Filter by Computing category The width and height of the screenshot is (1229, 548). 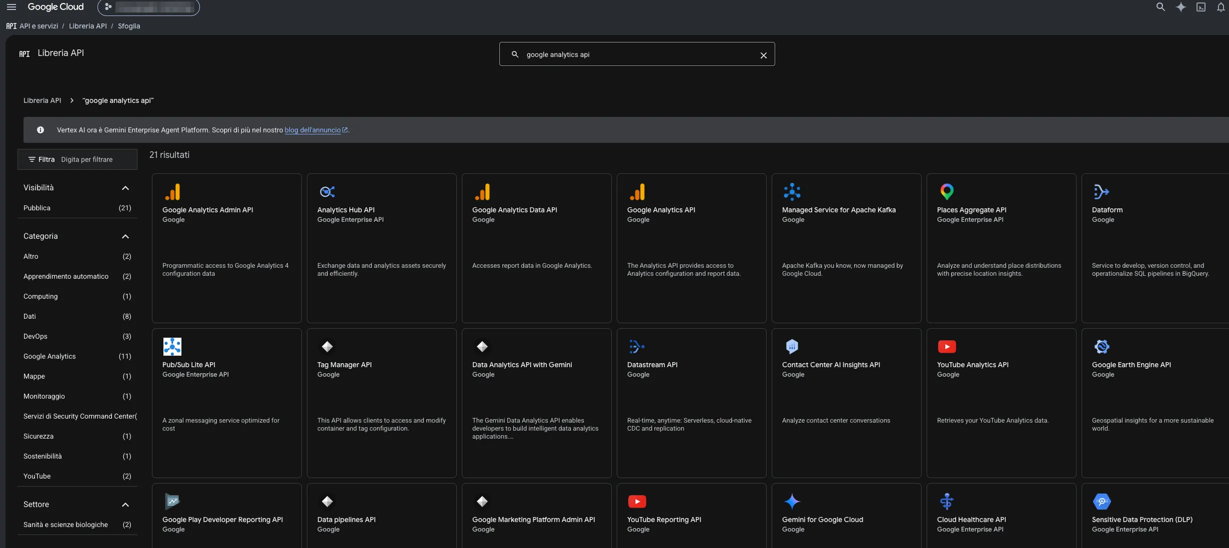[77, 296]
